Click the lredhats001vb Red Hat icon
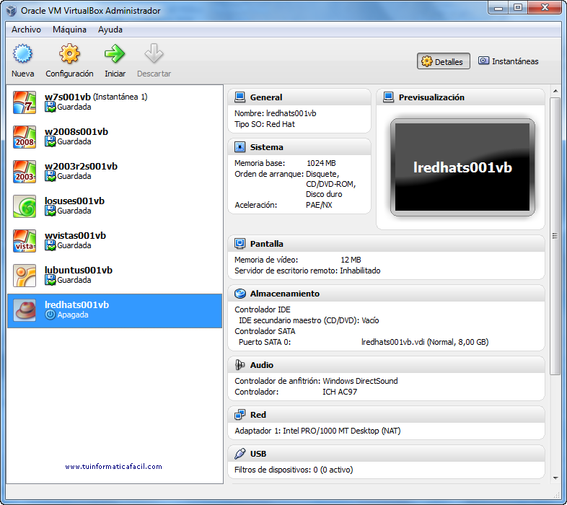The image size is (567, 505). click(x=25, y=310)
